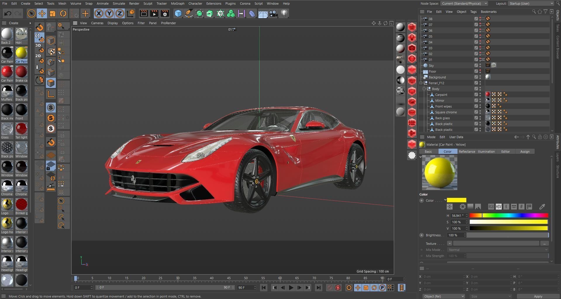This screenshot has width=561, height=299.
Task: Go to start of animation
Action: (263, 288)
